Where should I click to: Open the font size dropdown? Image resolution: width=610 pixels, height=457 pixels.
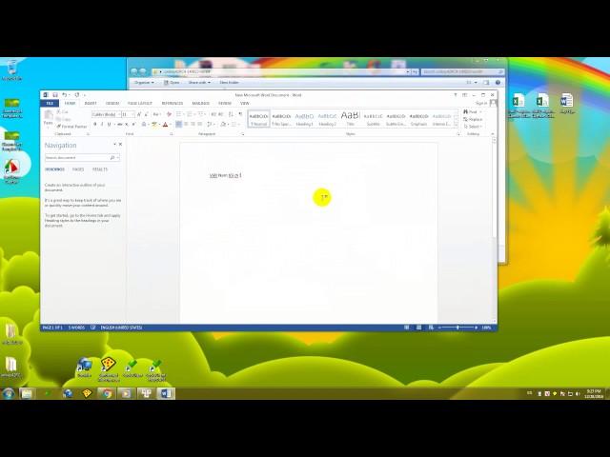133,114
